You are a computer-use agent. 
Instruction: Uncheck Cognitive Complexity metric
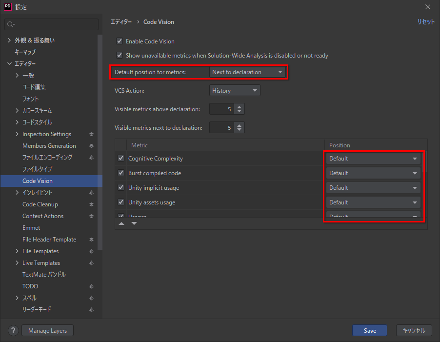[x=121, y=158]
